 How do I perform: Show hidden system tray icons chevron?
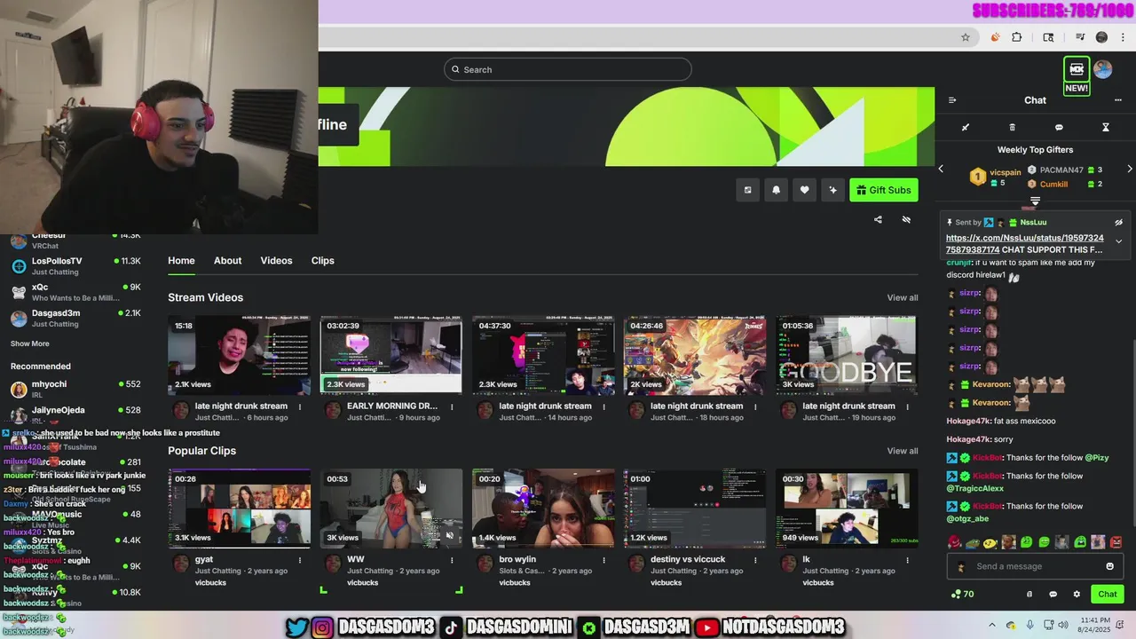click(x=992, y=626)
